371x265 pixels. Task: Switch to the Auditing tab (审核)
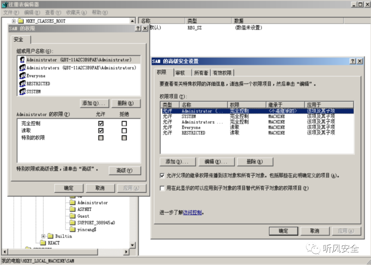point(182,73)
